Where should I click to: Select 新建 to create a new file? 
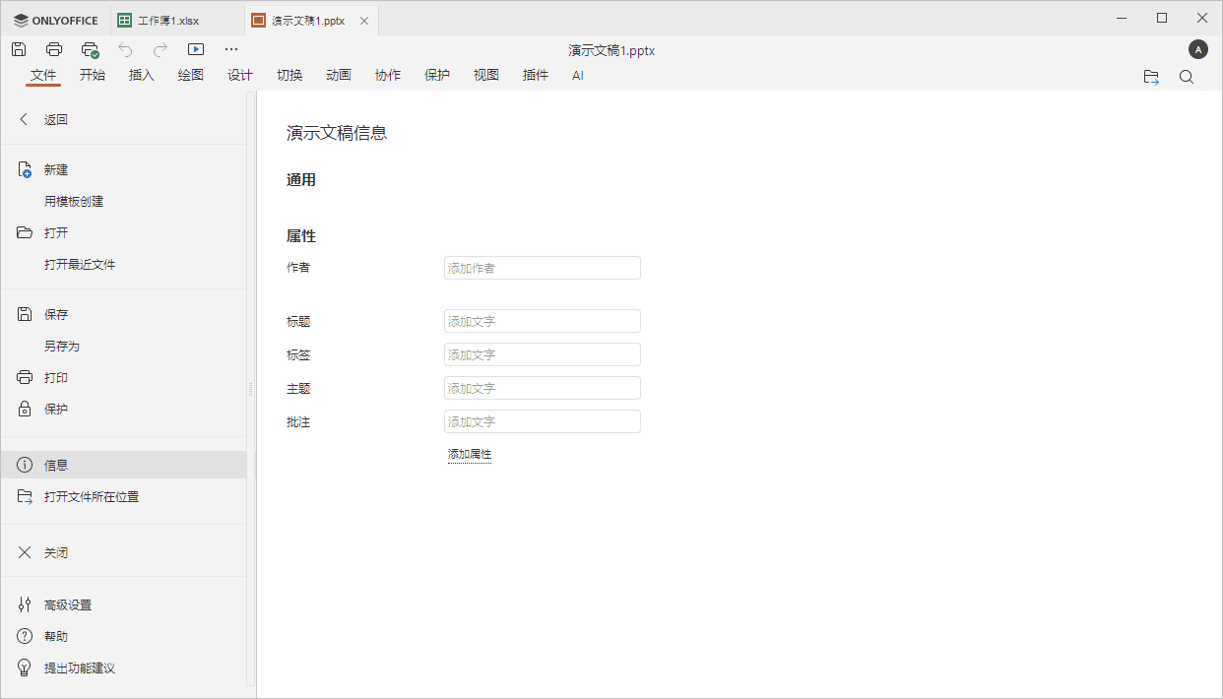[x=55, y=168]
